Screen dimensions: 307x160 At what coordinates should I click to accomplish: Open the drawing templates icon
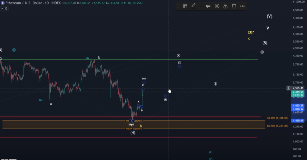coord(185,6)
